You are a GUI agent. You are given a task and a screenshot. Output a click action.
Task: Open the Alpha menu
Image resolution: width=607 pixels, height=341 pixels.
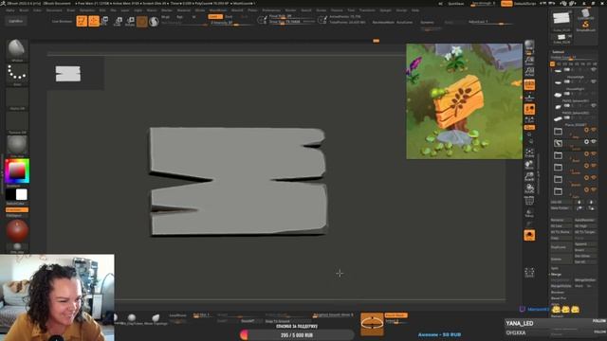point(10,10)
